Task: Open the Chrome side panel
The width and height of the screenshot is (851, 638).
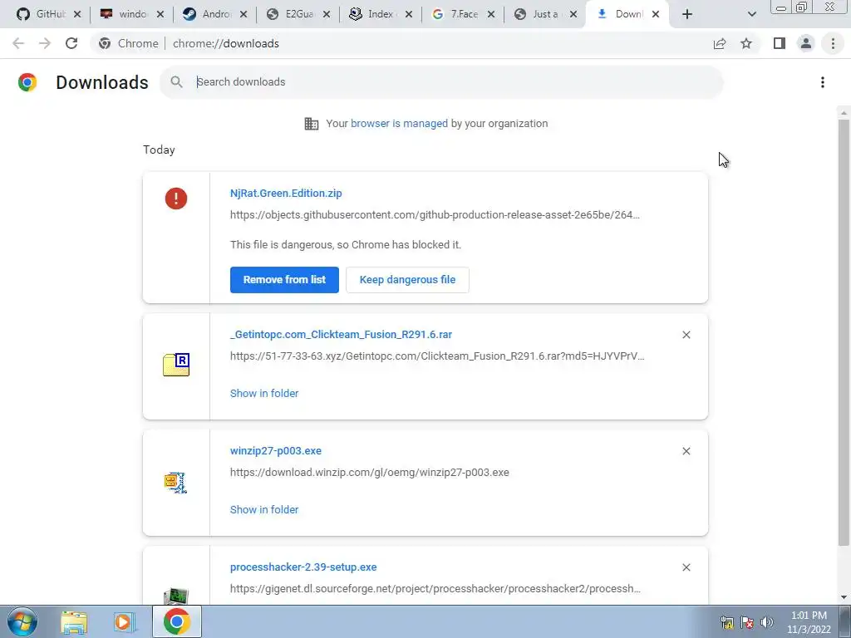Action: [x=780, y=43]
